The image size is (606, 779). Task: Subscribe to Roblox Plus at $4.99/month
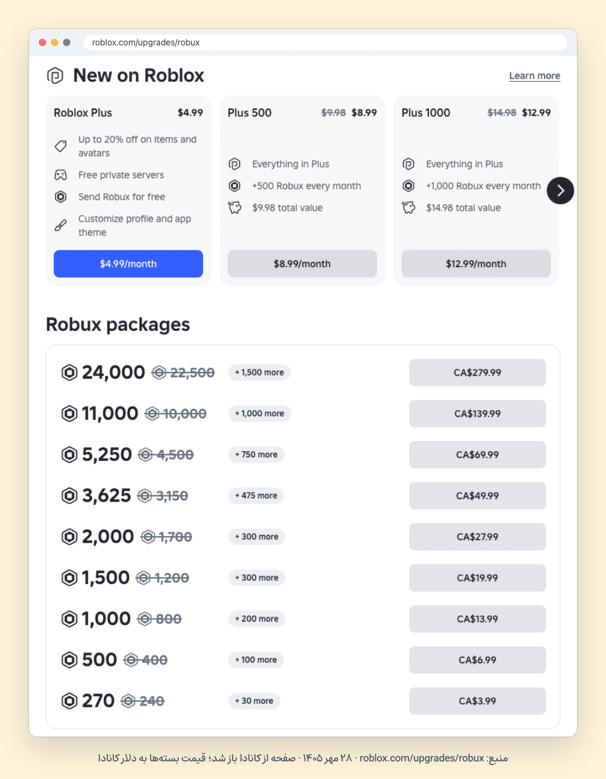coord(128,264)
